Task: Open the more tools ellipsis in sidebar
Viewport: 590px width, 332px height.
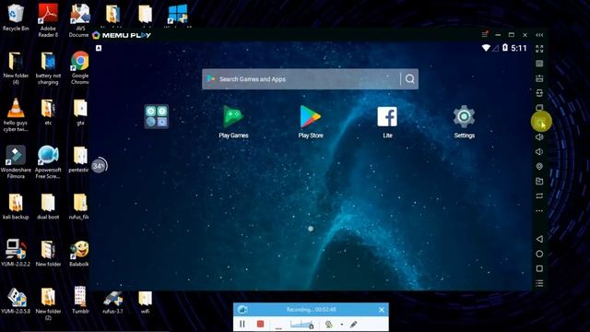Action: coord(539,210)
